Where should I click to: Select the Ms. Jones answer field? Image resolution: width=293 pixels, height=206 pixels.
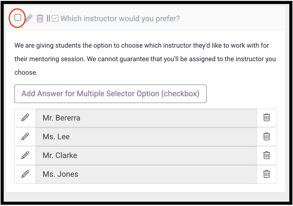pos(146,174)
